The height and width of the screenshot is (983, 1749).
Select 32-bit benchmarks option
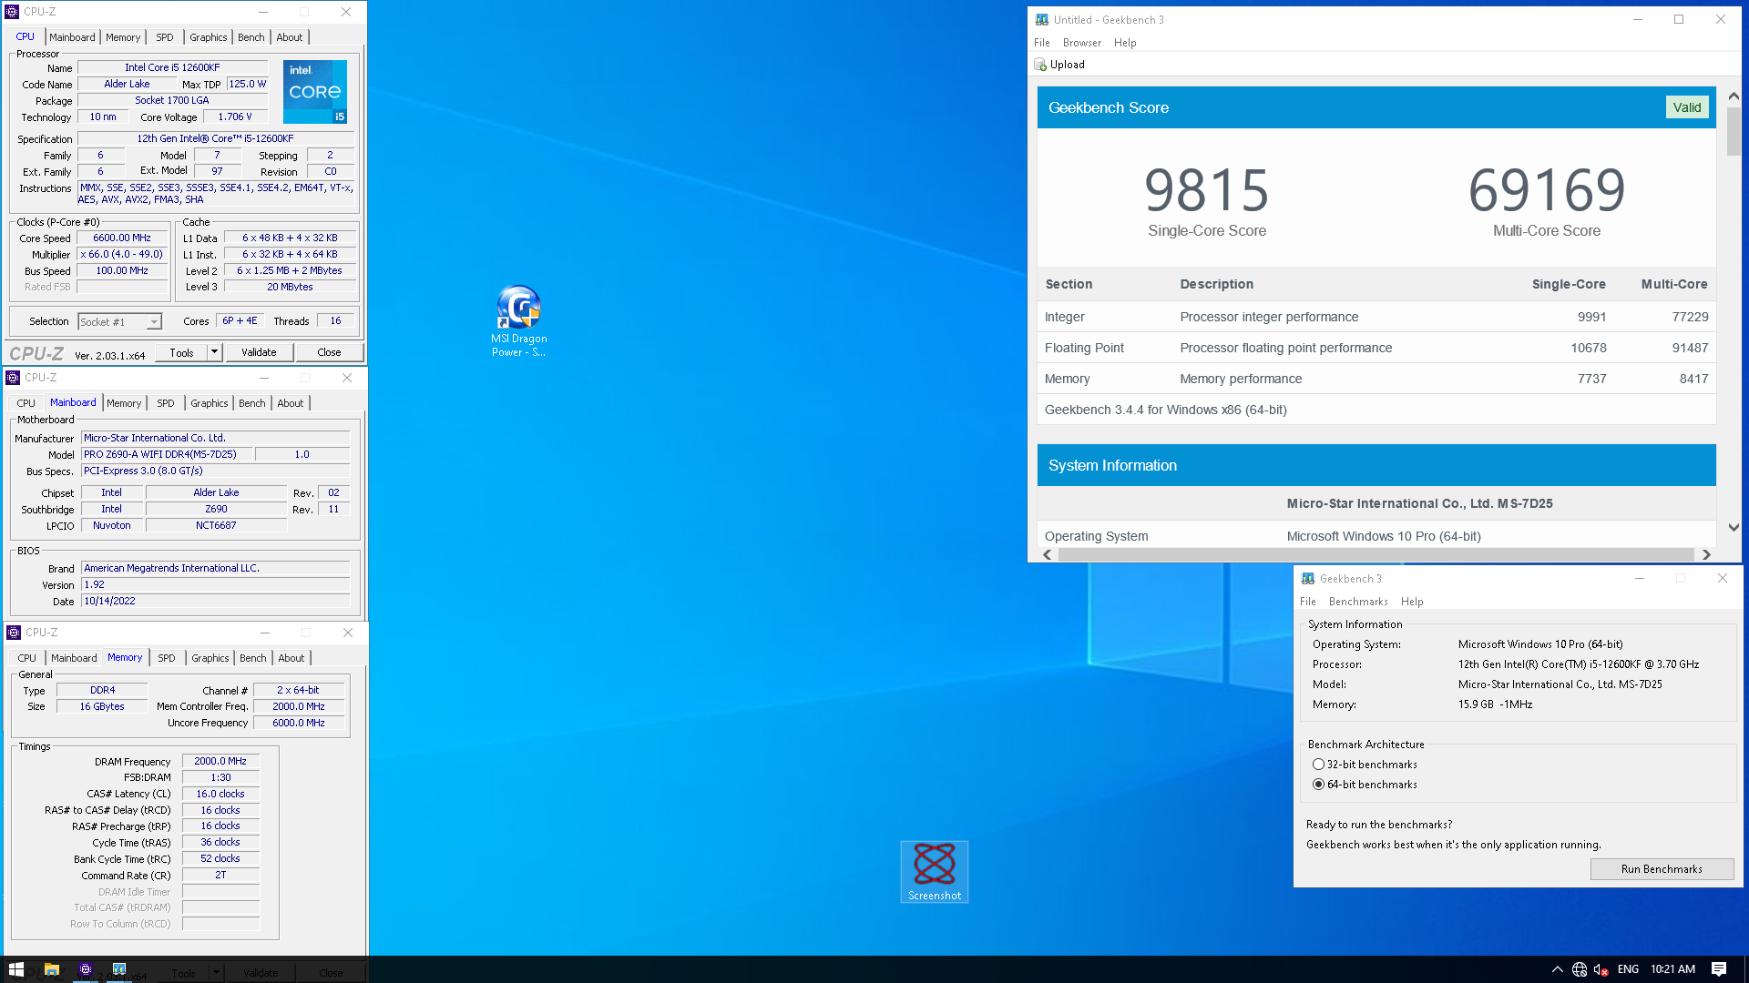[x=1318, y=765]
